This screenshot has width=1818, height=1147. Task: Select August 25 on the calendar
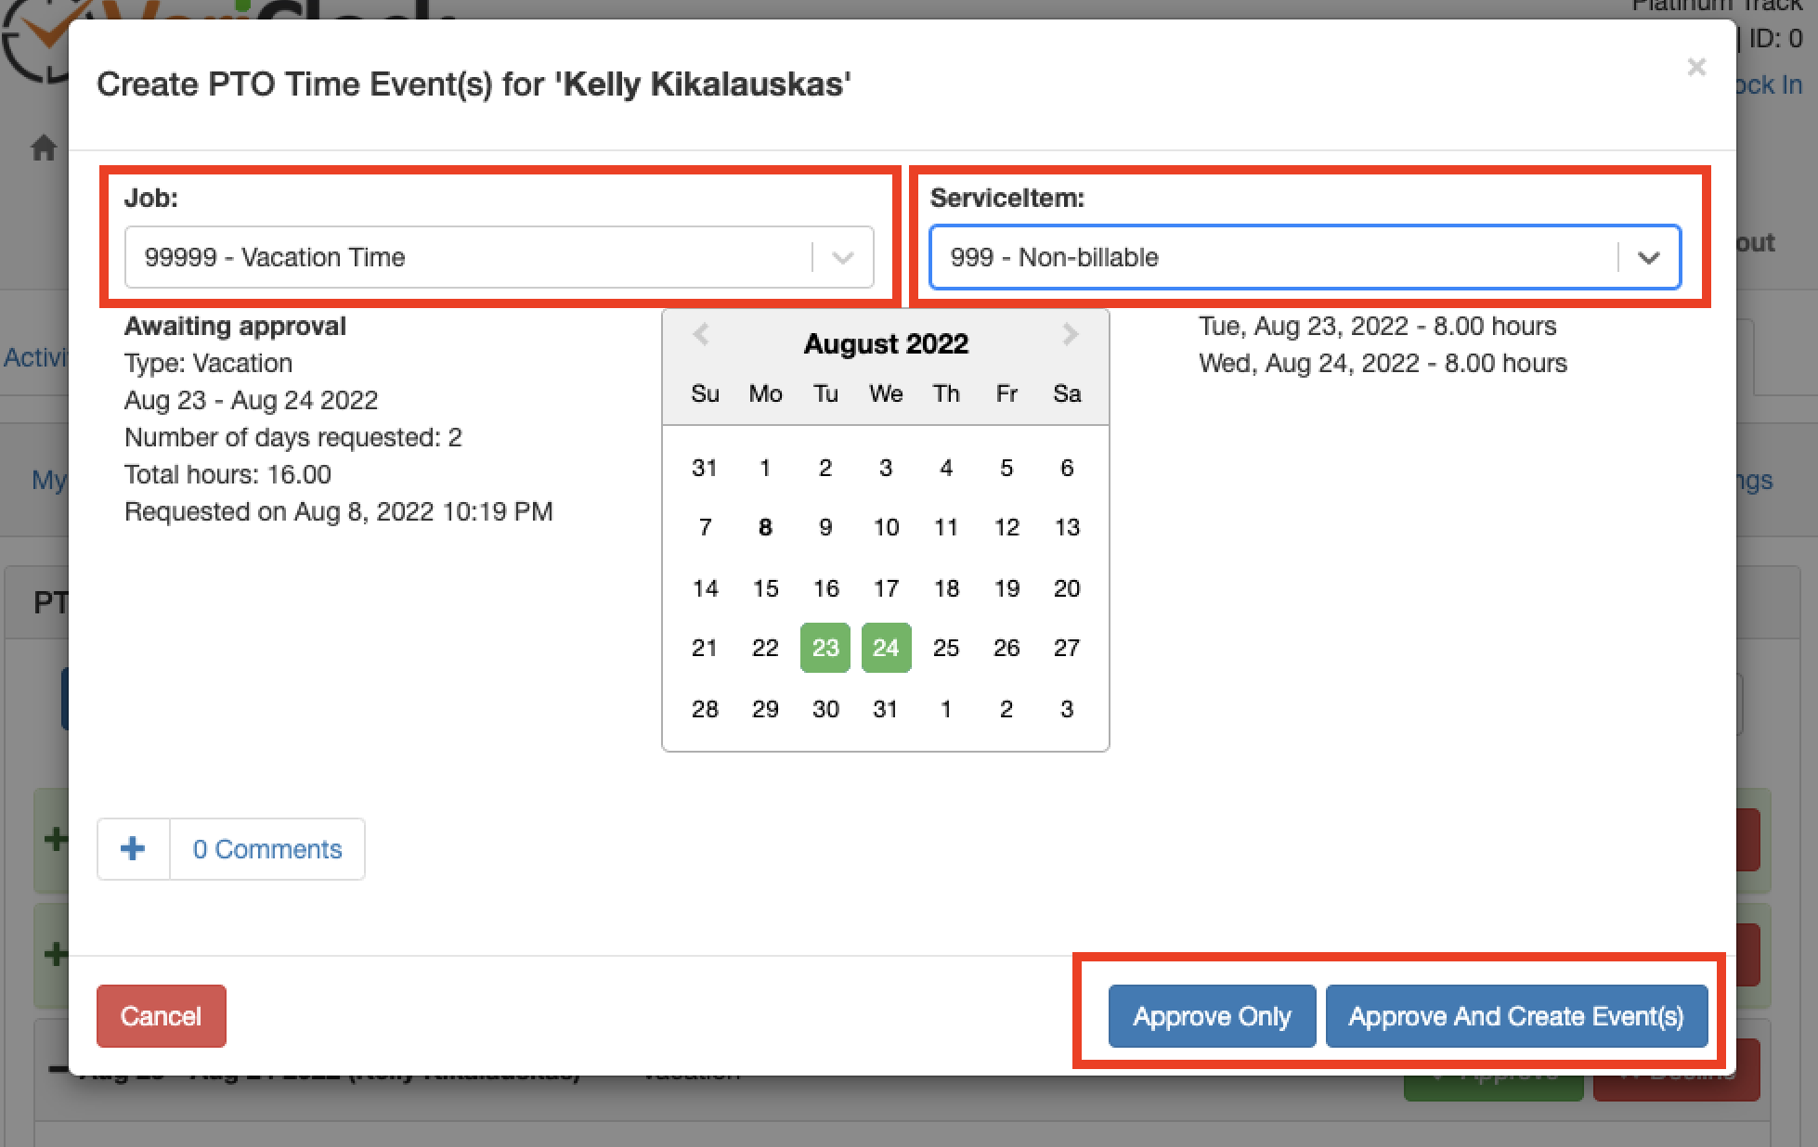click(x=946, y=648)
